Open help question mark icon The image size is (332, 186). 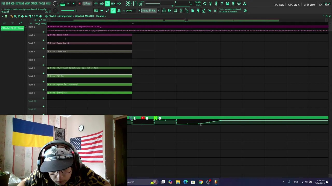222,4
